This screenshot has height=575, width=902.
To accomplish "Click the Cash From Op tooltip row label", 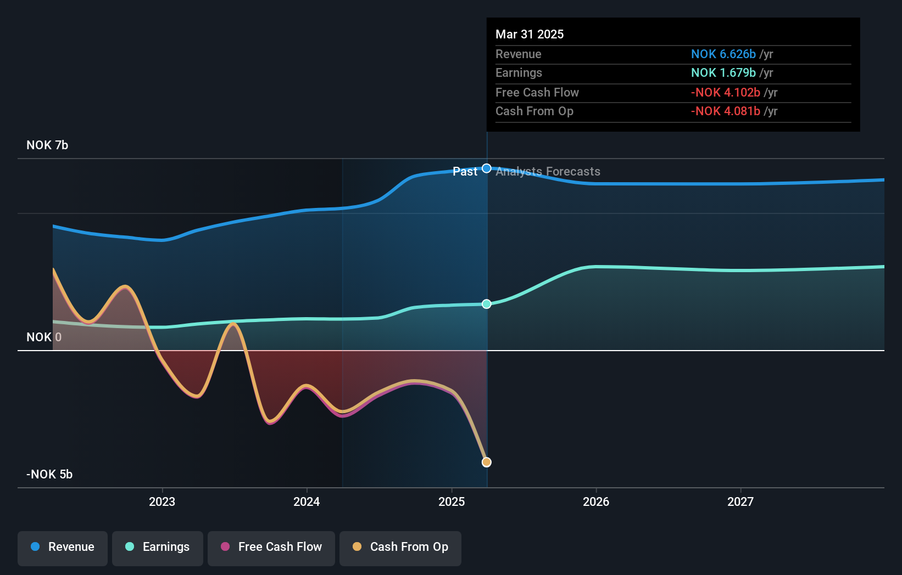I will (534, 111).
